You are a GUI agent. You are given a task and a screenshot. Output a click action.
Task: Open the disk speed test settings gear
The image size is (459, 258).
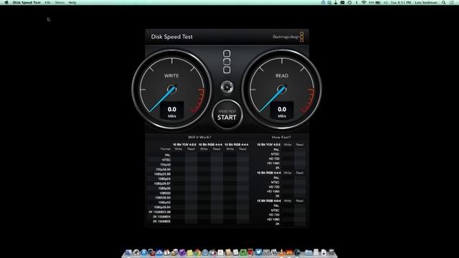tap(227, 87)
